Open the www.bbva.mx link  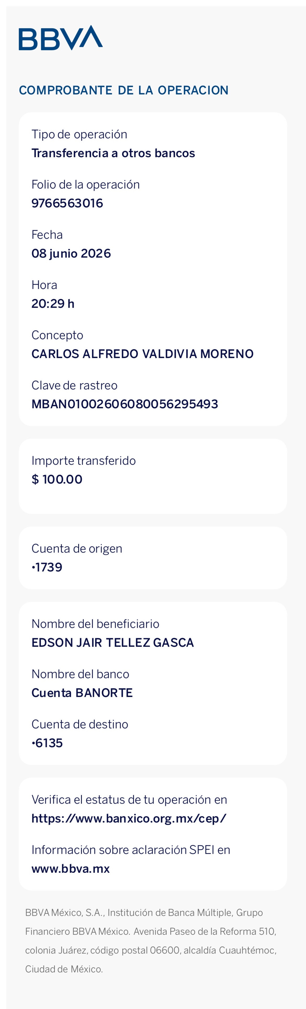point(71,868)
